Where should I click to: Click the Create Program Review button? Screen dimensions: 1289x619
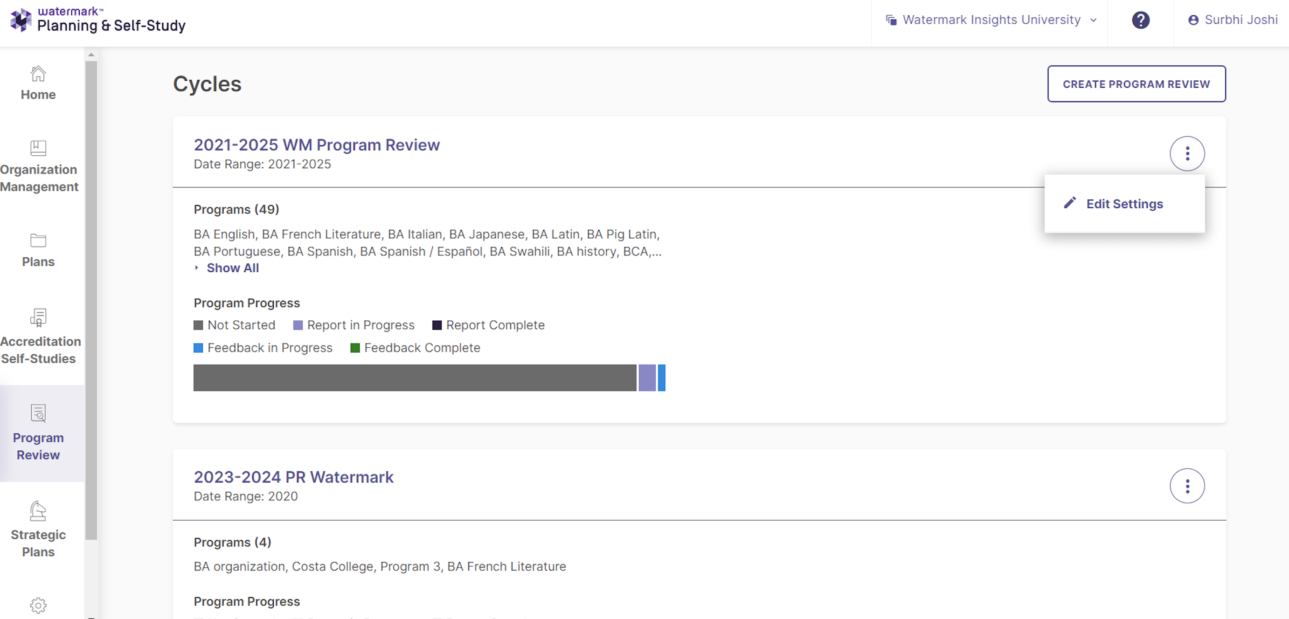1137,84
